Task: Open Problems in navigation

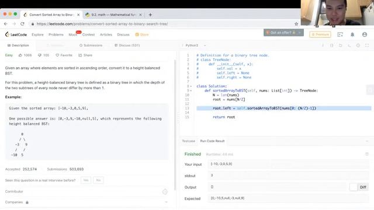Action: 56,34
